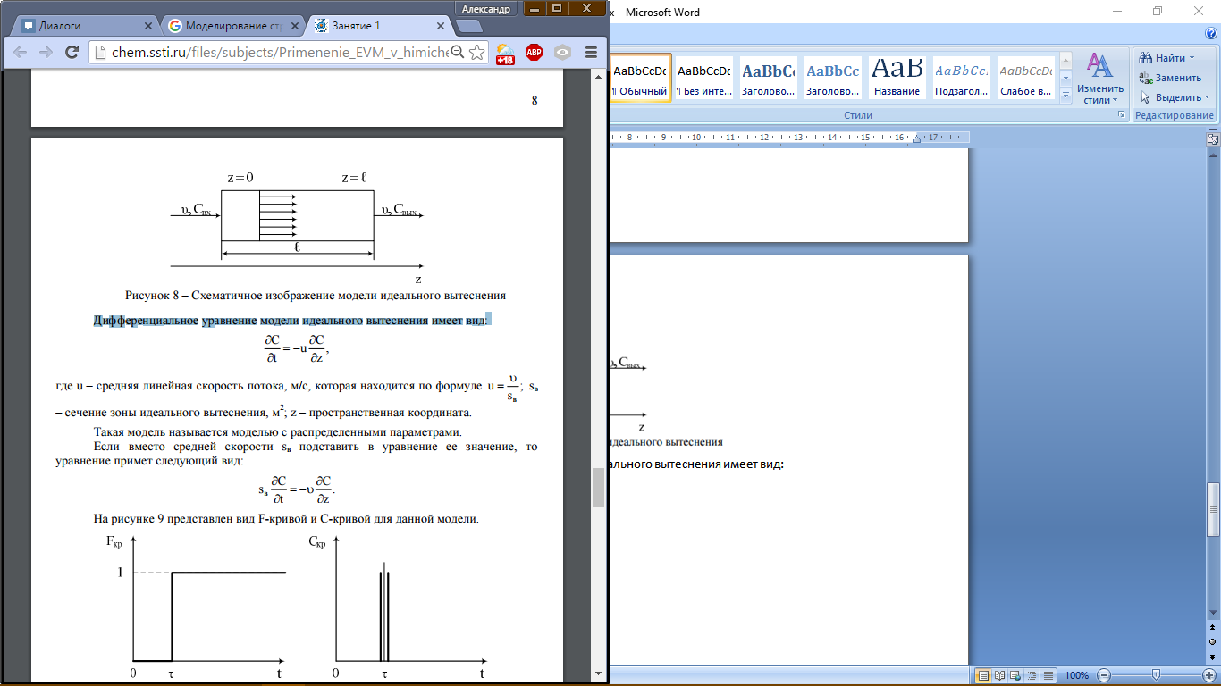Open the Выделить dropdown

[x=1175, y=97]
